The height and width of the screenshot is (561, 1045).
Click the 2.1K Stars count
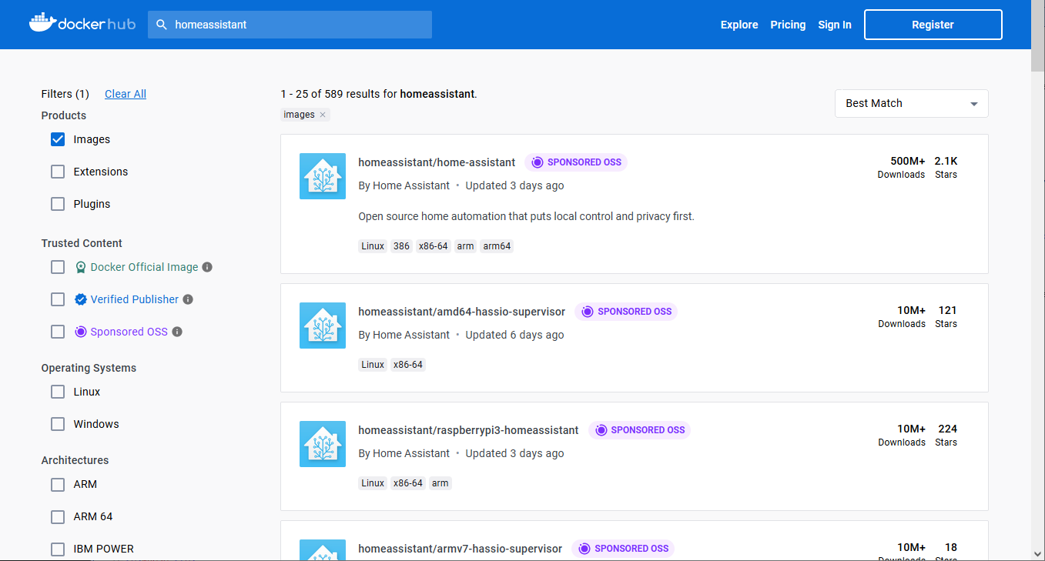[x=946, y=167]
